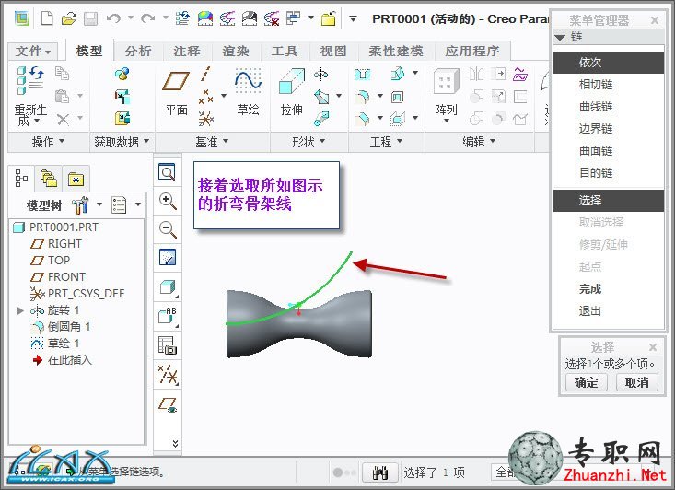Open the quick access toolbar customize arrow
Screen dimensions: 675x490
pyautogui.click(x=353, y=19)
